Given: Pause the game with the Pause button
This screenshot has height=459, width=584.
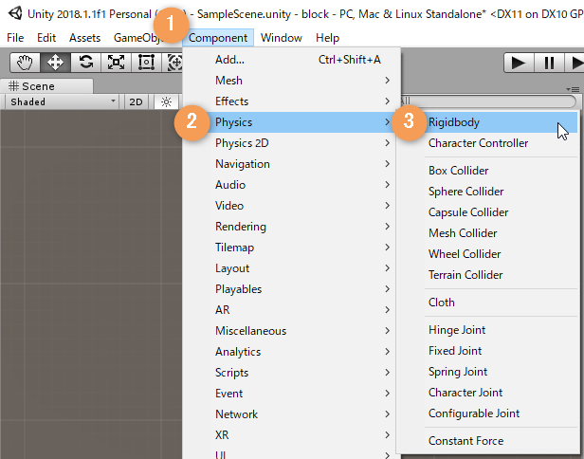Looking at the screenshot, I should 549,63.
